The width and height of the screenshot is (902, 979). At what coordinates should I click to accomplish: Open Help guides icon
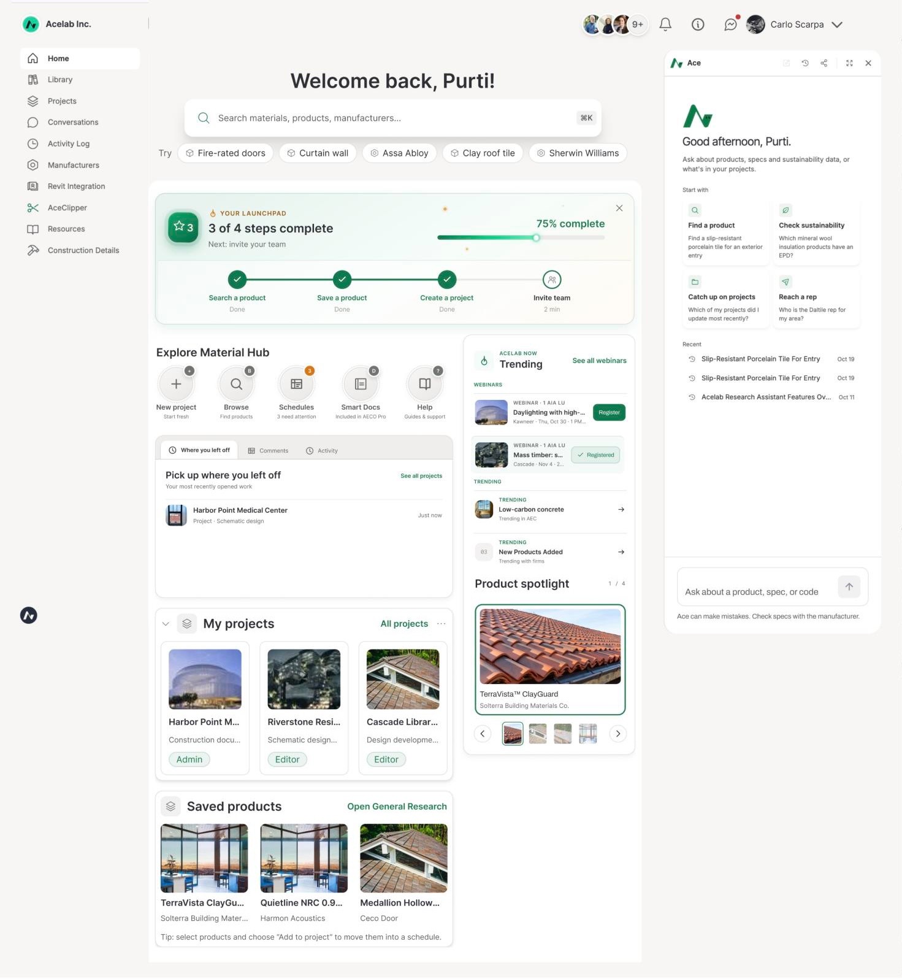424,384
